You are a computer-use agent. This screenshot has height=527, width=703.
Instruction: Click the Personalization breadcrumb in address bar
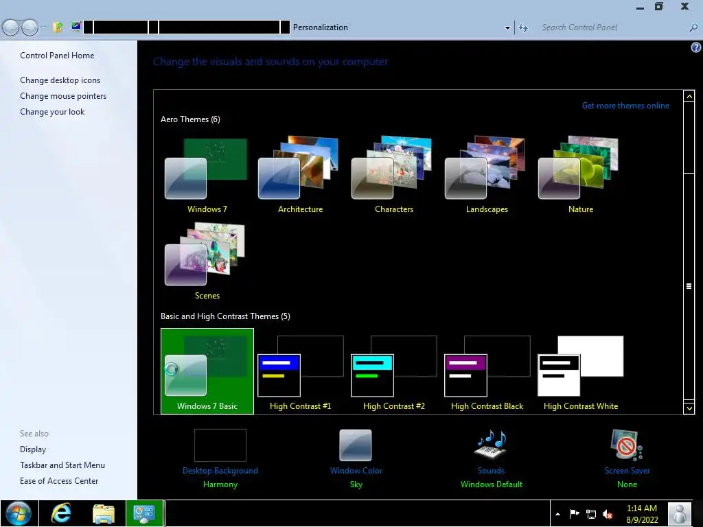(x=320, y=27)
